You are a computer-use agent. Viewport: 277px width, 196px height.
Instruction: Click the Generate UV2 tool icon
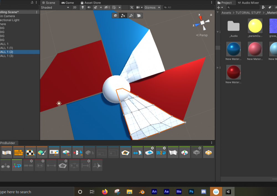(161, 153)
